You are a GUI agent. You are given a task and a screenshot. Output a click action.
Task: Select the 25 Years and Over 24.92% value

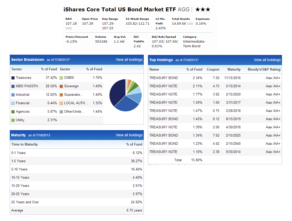[x=136, y=202]
